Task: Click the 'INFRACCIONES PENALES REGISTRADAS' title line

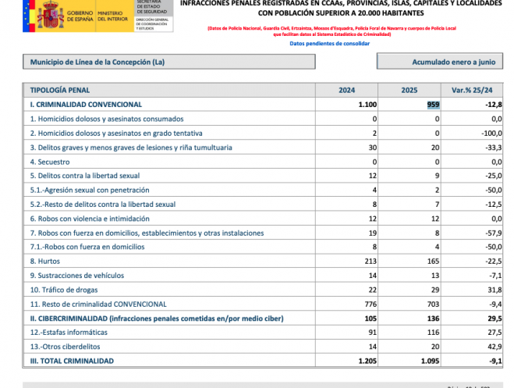Action: (341, 3)
